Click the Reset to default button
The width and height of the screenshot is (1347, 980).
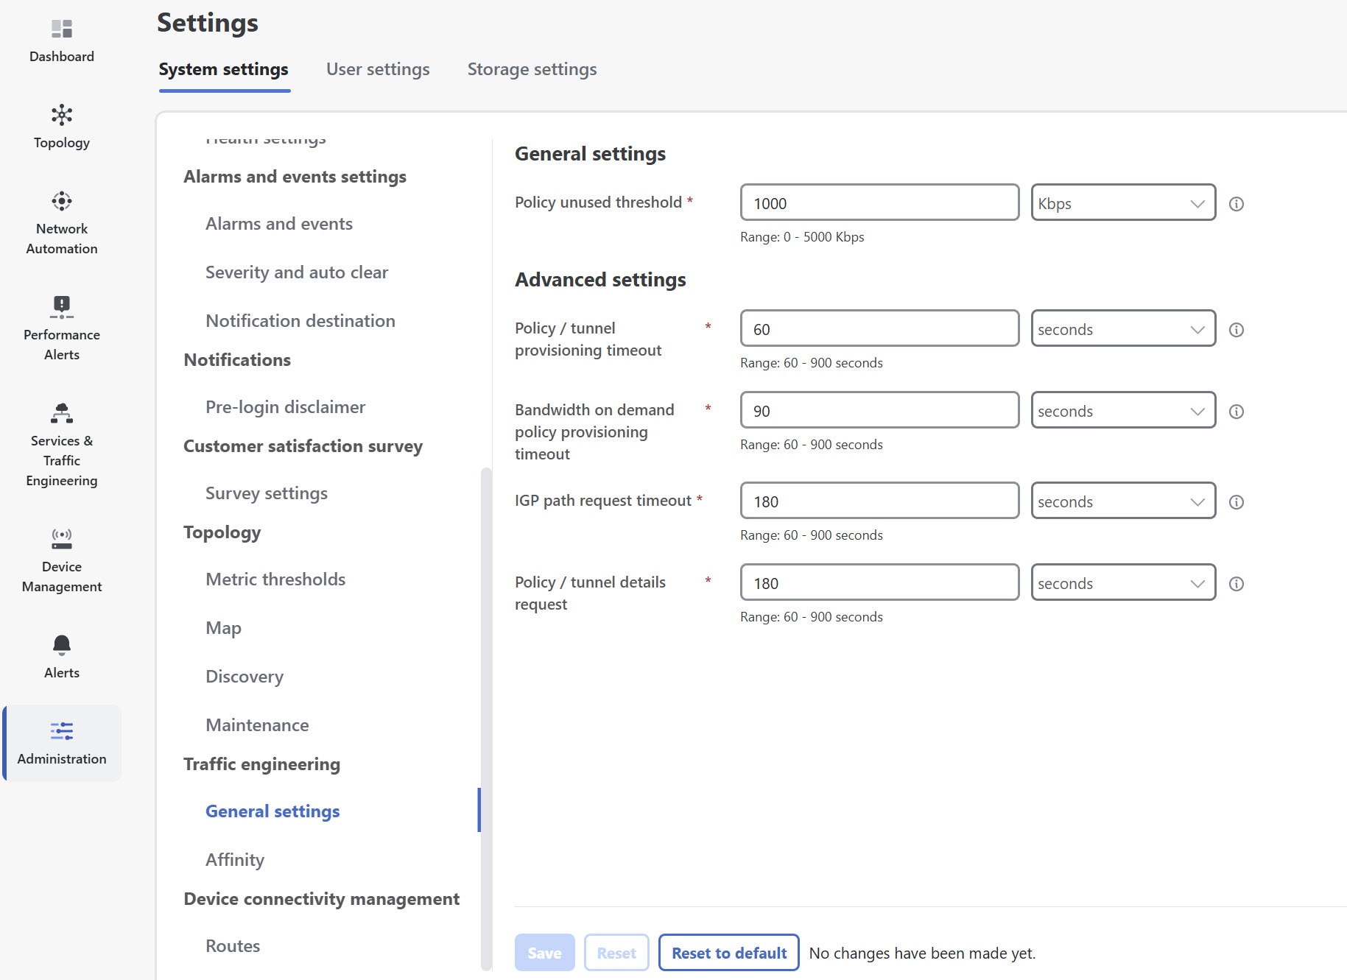pyautogui.click(x=728, y=952)
